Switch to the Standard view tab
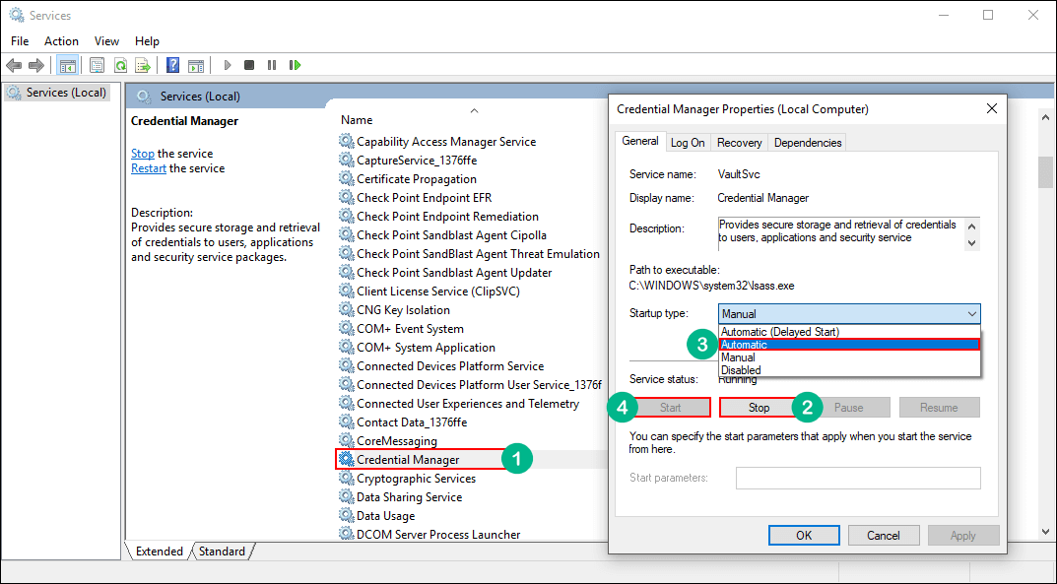The image size is (1057, 584). (222, 551)
